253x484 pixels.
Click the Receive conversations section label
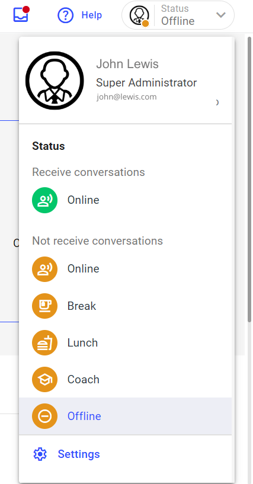click(x=88, y=172)
